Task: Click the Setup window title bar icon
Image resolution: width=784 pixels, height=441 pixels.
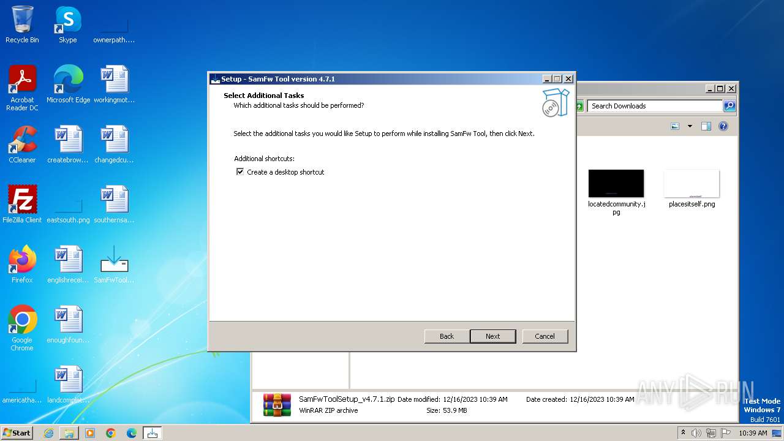Action: click(215, 79)
